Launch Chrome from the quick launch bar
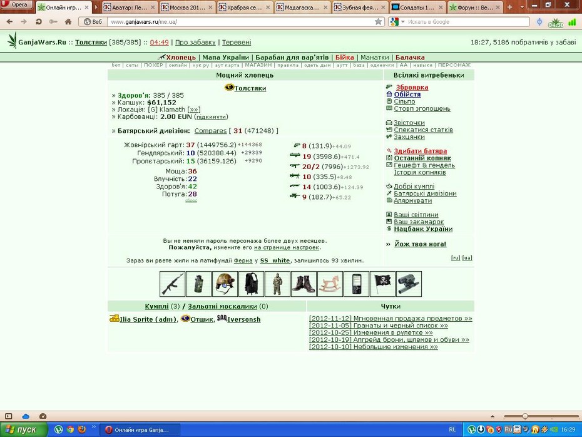Screen dimensions: 582x437 tap(70, 429)
